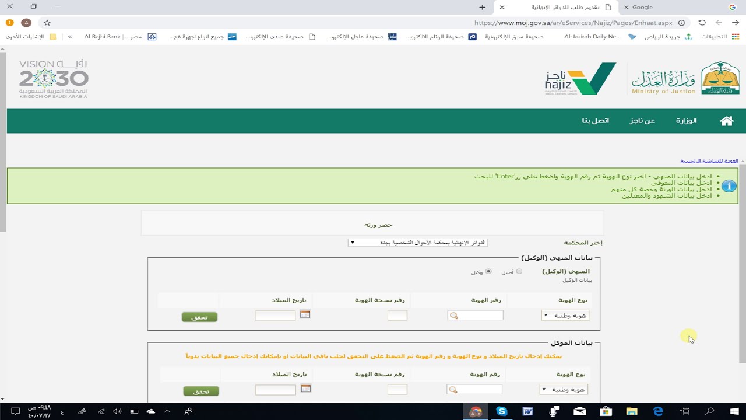Viewport: 746px width, 420px height.
Task: Show hidden system tray icons
Action: (x=168, y=411)
